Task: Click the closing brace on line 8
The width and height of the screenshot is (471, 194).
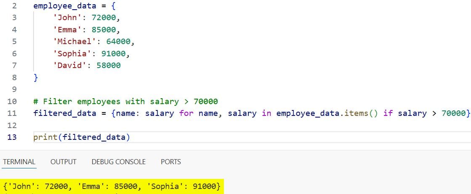Action: click(x=36, y=78)
